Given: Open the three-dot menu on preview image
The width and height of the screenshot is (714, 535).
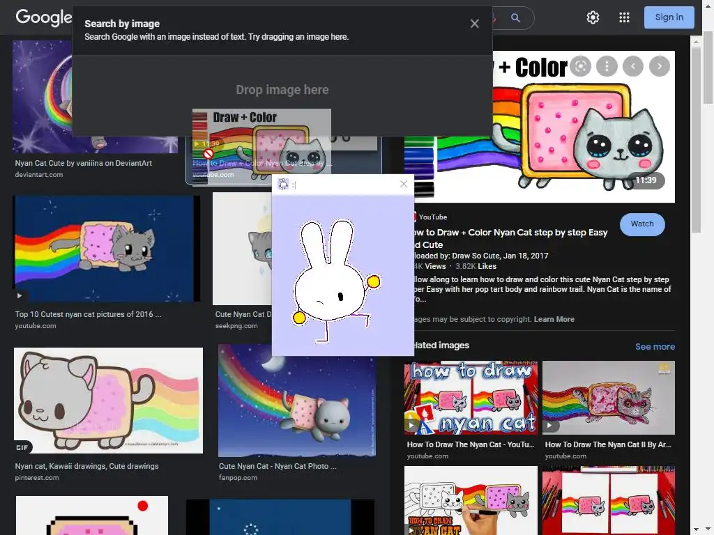Looking at the screenshot, I should click(x=607, y=66).
